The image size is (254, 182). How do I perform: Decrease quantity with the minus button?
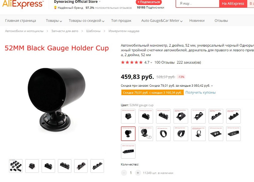click(124, 173)
